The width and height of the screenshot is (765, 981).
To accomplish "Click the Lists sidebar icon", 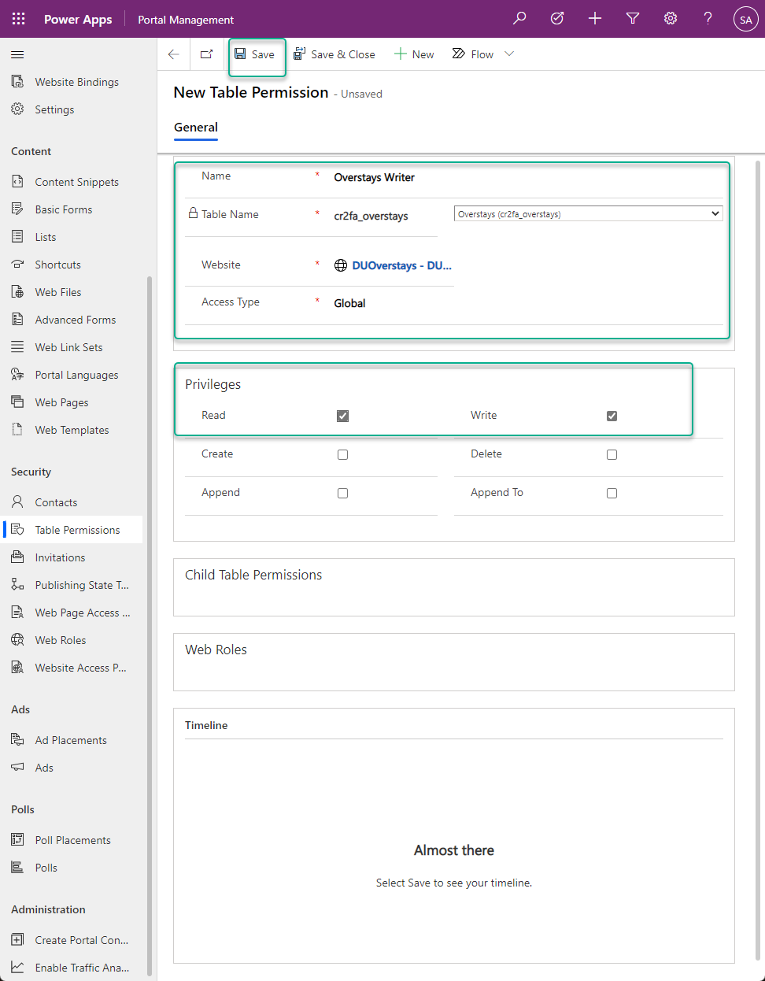I will pos(17,237).
